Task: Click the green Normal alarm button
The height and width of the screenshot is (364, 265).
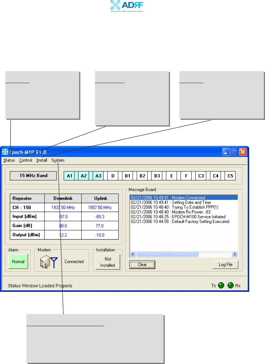Action: 18,262
